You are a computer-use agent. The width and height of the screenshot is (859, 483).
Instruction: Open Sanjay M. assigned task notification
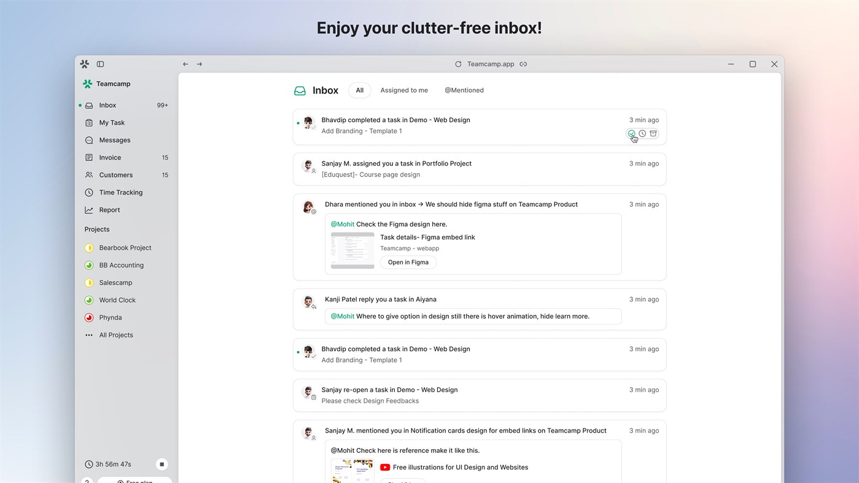click(480, 169)
